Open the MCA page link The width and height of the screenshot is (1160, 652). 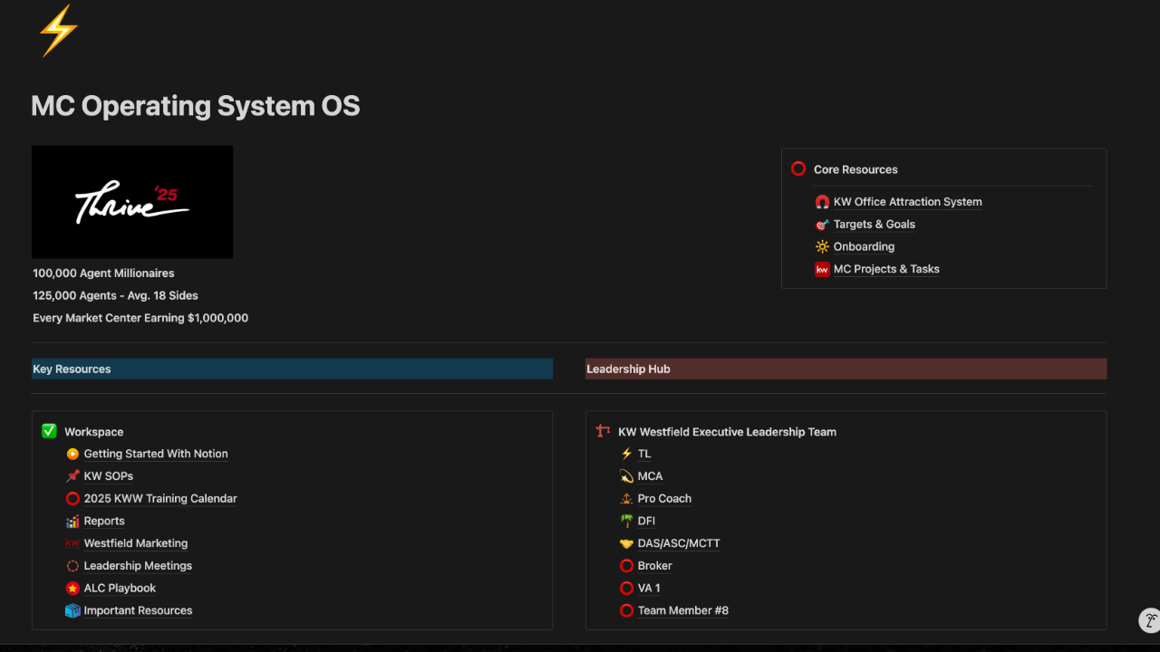point(651,476)
